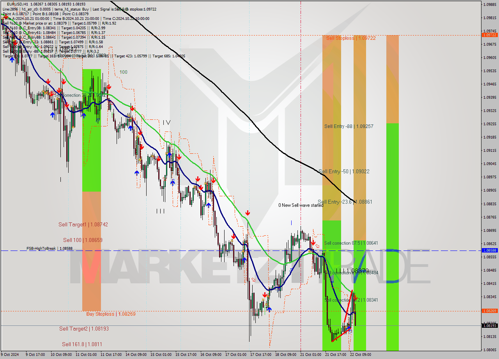
Task: Click the '14 Oct 09:00' time label
Action: 136,355
